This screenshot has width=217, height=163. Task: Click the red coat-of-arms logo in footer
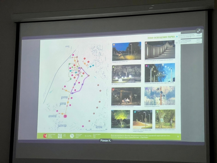coord(45,136)
